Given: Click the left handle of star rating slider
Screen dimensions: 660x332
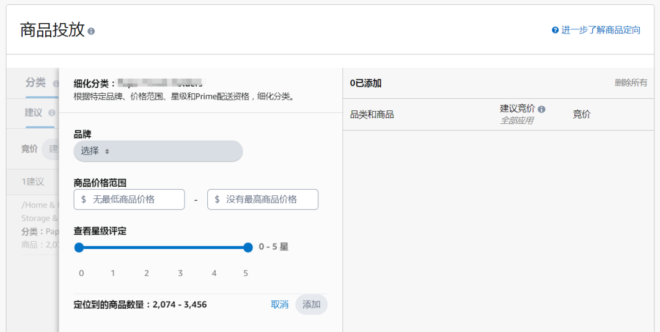Looking at the screenshot, I should (79, 247).
